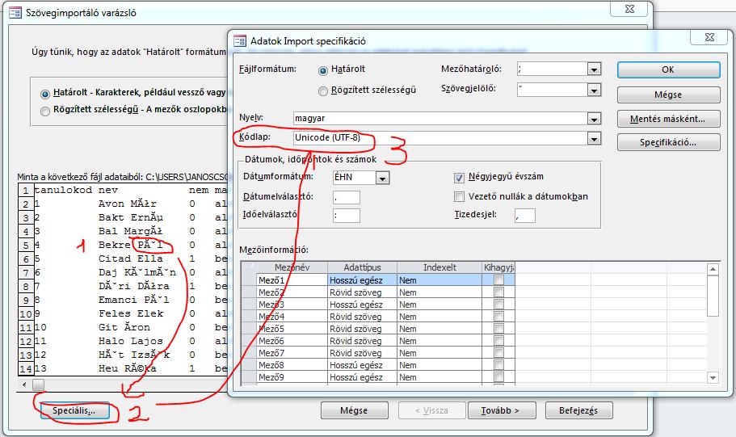Click the Tovább button
Image resolution: width=736 pixels, height=437 pixels.
501,410
